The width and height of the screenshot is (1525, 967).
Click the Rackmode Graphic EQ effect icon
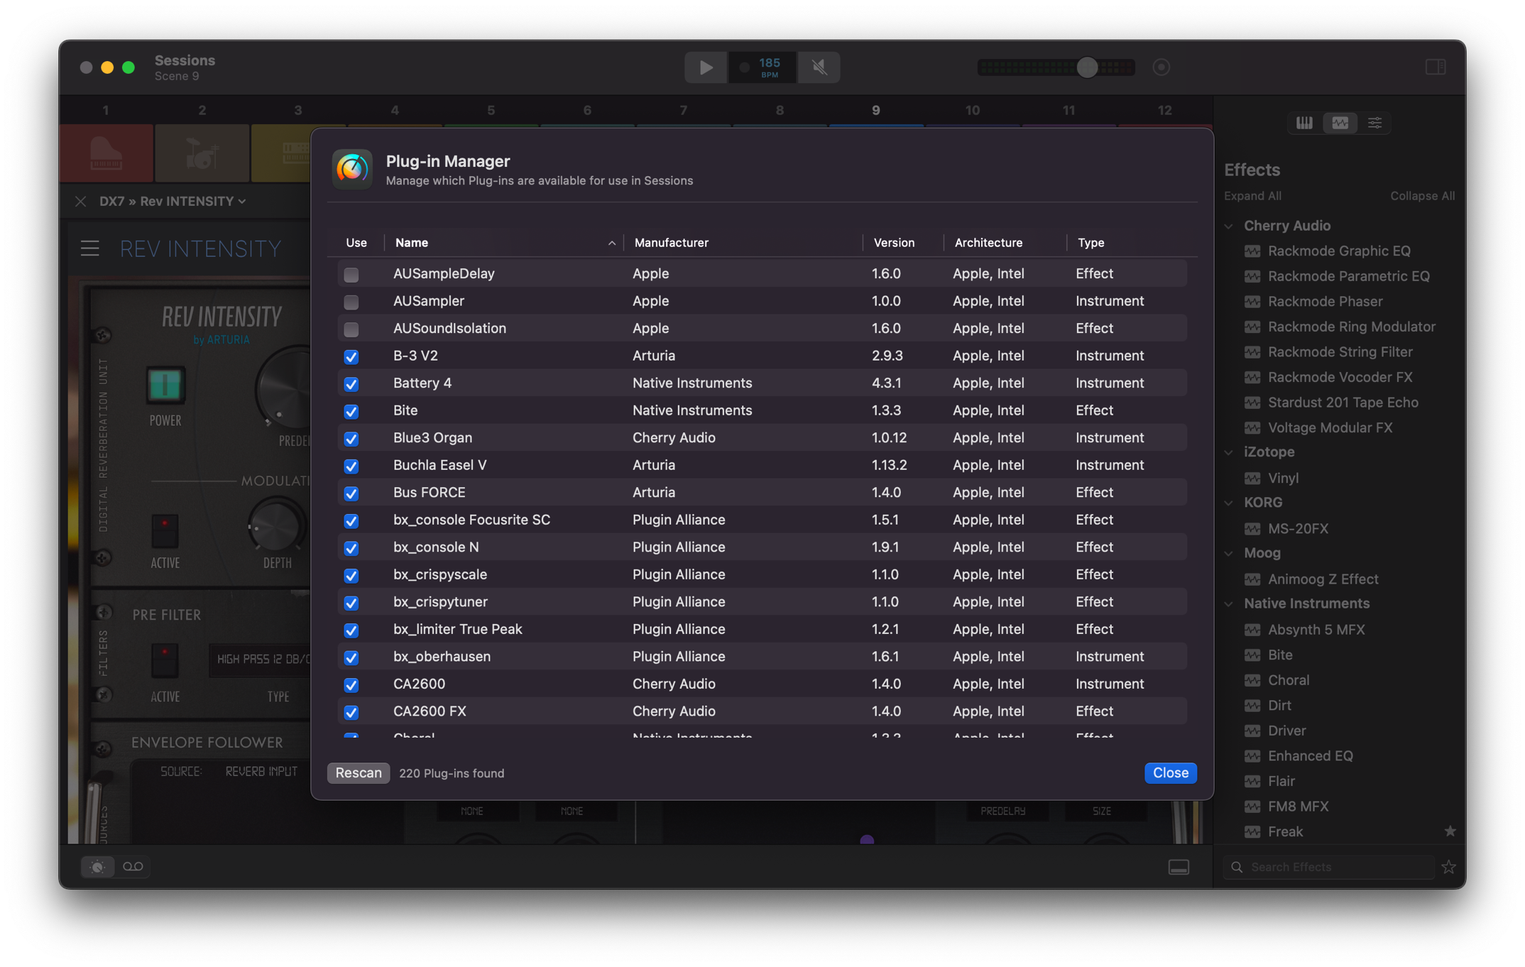[1252, 251]
